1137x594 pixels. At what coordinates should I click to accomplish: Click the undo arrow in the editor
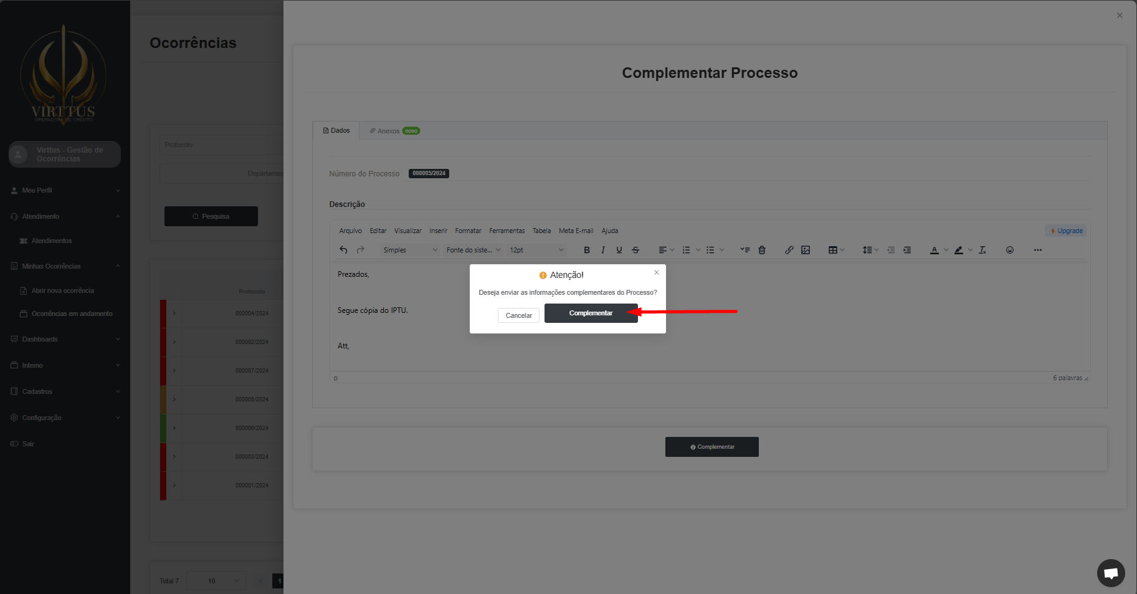(x=343, y=250)
